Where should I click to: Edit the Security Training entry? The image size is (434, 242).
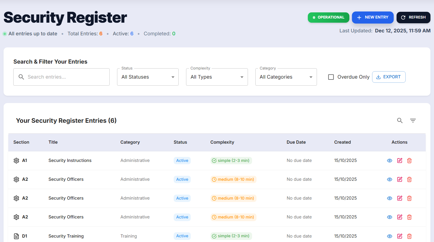(x=400, y=236)
